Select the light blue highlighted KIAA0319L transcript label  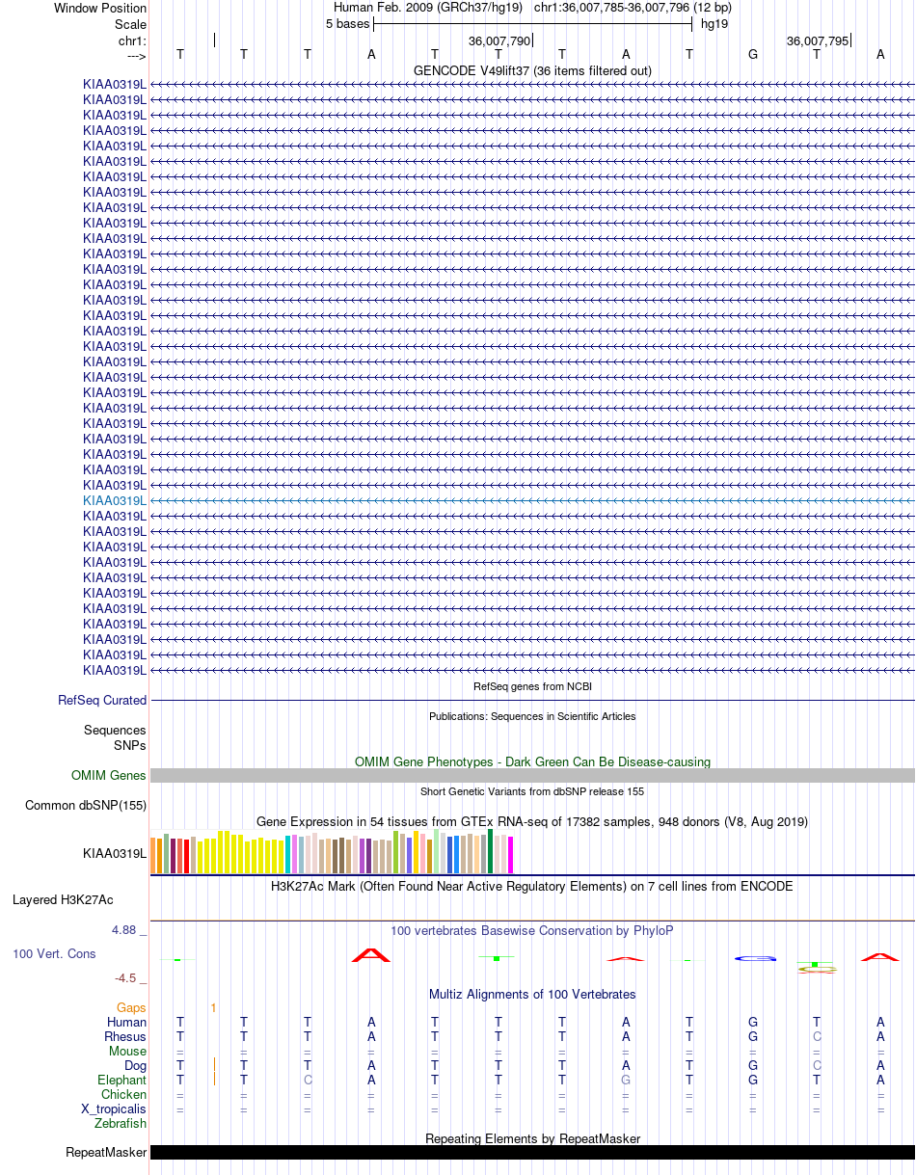pos(115,501)
